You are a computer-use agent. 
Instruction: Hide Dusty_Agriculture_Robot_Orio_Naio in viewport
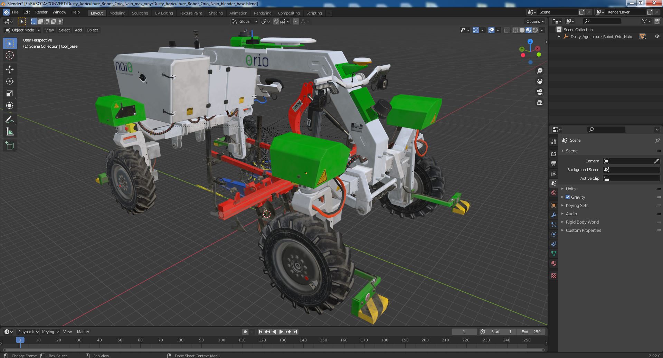click(x=657, y=36)
